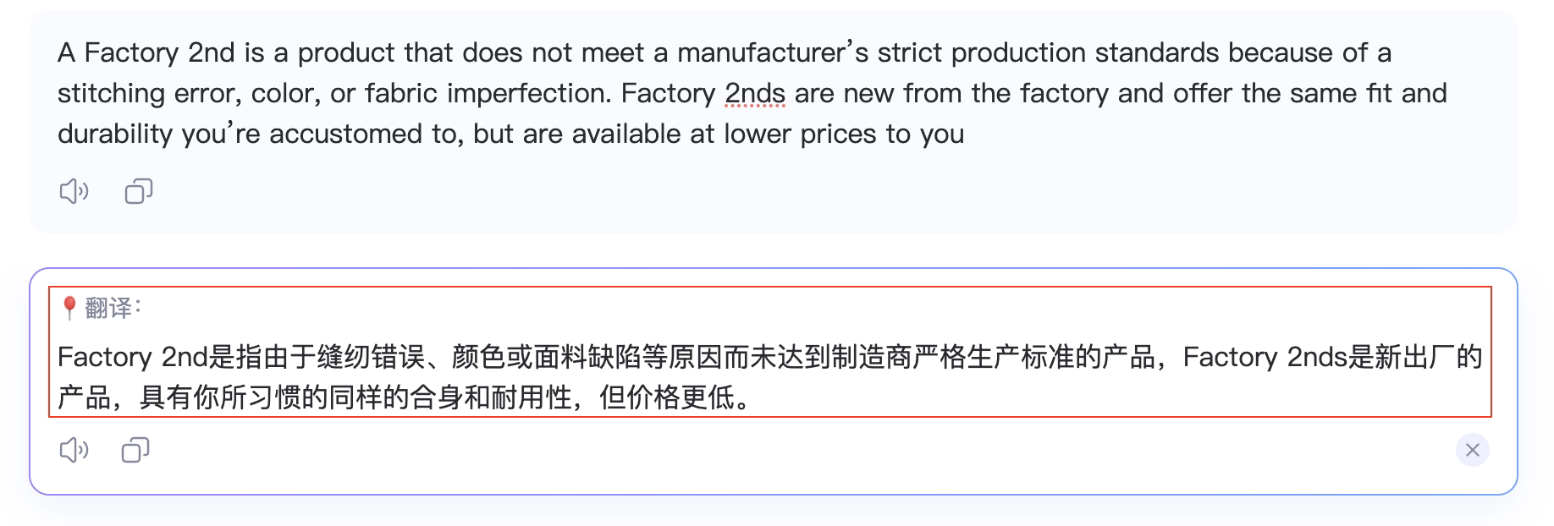1554x526 pixels.
Task: Play audio of the Chinese translation
Action: 74,450
